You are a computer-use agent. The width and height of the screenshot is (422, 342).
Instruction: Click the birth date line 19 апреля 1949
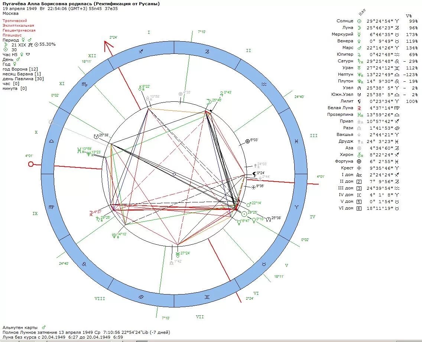(60, 9)
